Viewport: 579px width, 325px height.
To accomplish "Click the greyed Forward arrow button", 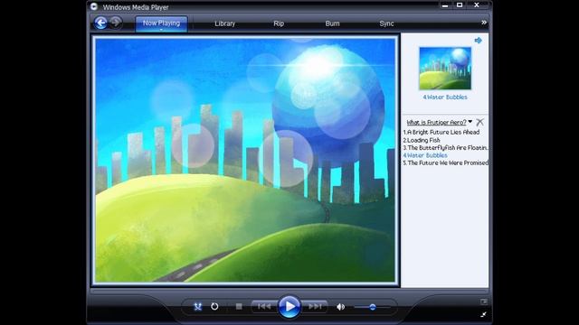I will [x=116, y=23].
